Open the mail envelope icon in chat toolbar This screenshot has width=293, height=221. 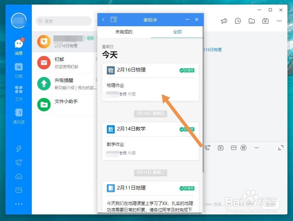233,148
